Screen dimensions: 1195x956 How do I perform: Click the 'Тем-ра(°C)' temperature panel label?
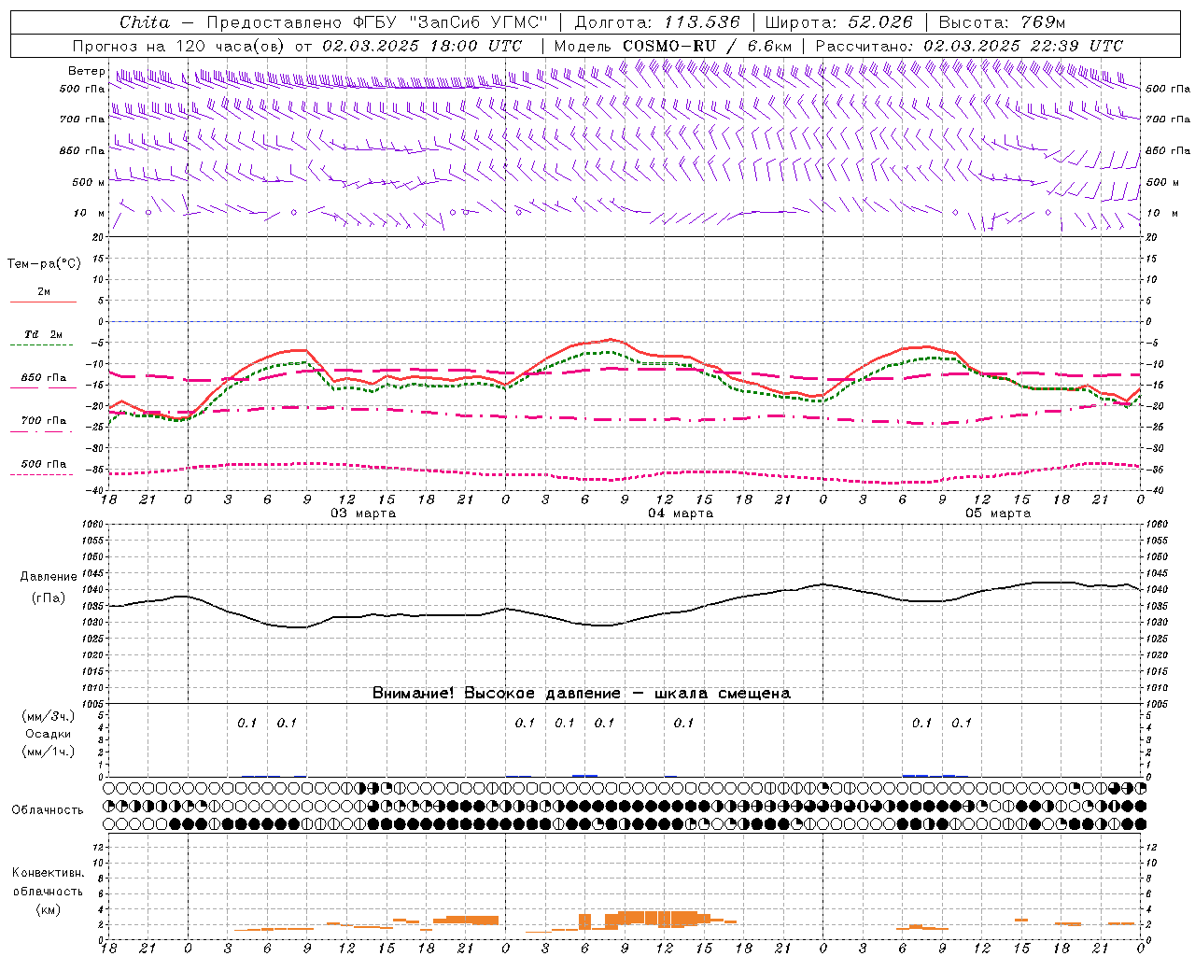coord(44,264)
